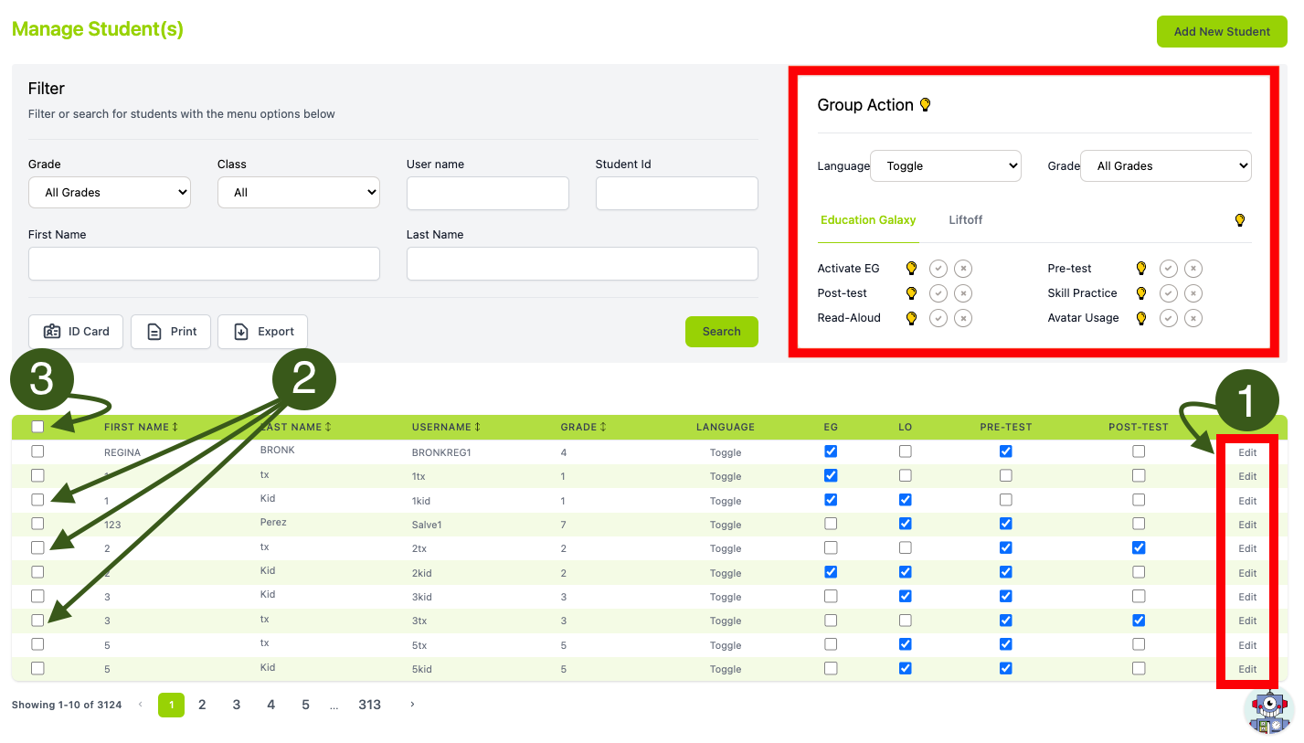This screenshot has width=1304, height=743.
Task: Show the Read-Aloud lightbulb tip
Action: (911, 318)
